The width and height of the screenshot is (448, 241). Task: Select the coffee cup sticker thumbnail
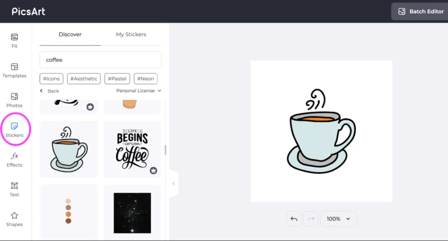69,149
